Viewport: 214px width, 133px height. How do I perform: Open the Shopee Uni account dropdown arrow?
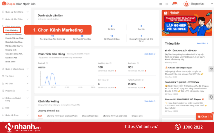coord(212,4)
